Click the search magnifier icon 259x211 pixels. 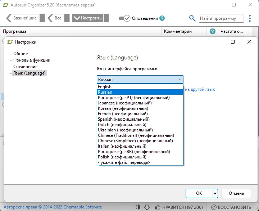tap(192, 18)
